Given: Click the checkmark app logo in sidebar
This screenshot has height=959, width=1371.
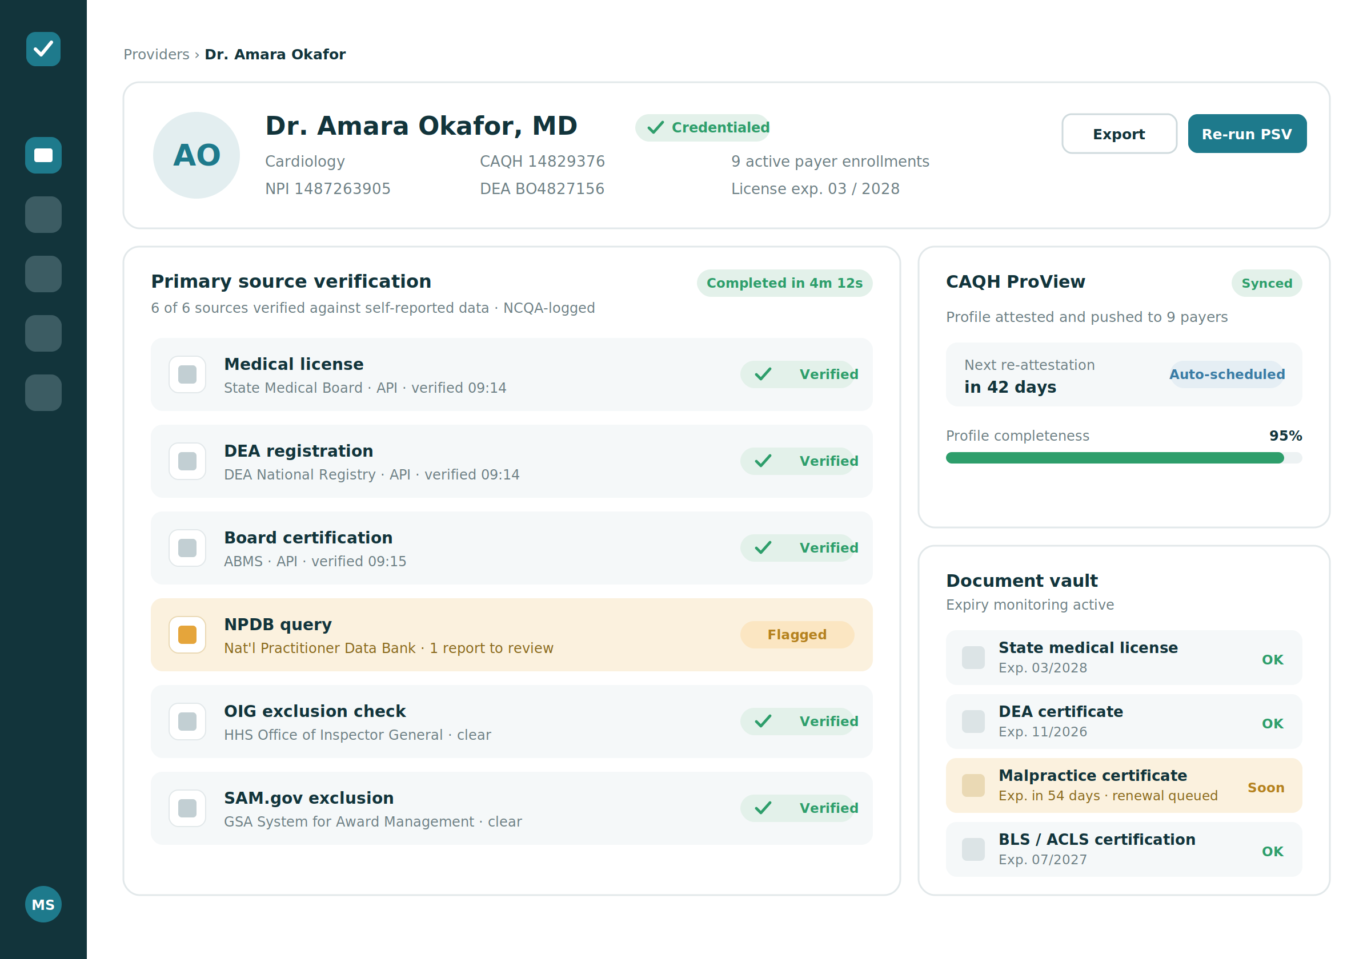Looking at the screenshot, I should pos(43,49).
